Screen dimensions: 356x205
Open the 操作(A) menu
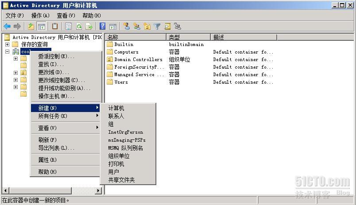click(x=40, y=15)
